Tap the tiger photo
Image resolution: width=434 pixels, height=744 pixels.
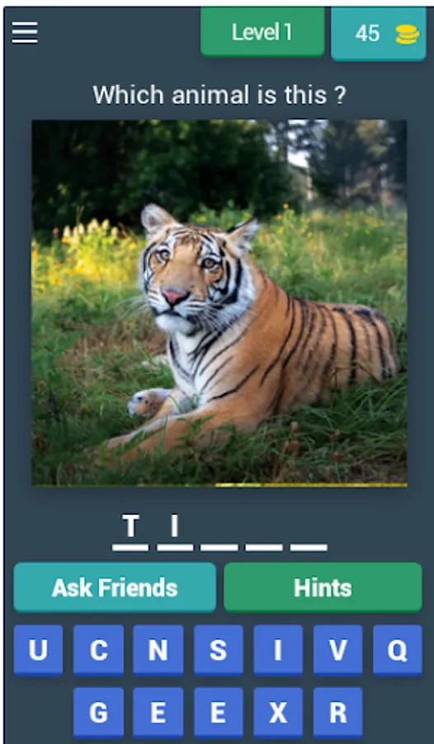(x=219, y=303)
